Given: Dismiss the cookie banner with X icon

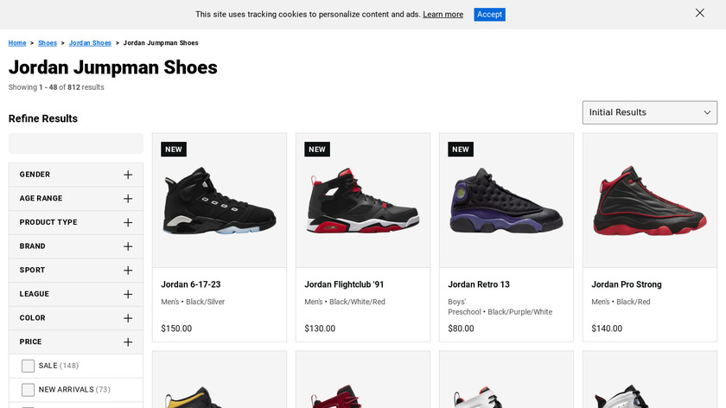Looking at the screenshot, I should [x=699, y=13].
